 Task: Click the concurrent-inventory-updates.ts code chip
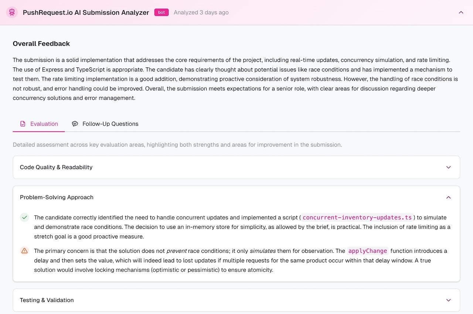357,217
